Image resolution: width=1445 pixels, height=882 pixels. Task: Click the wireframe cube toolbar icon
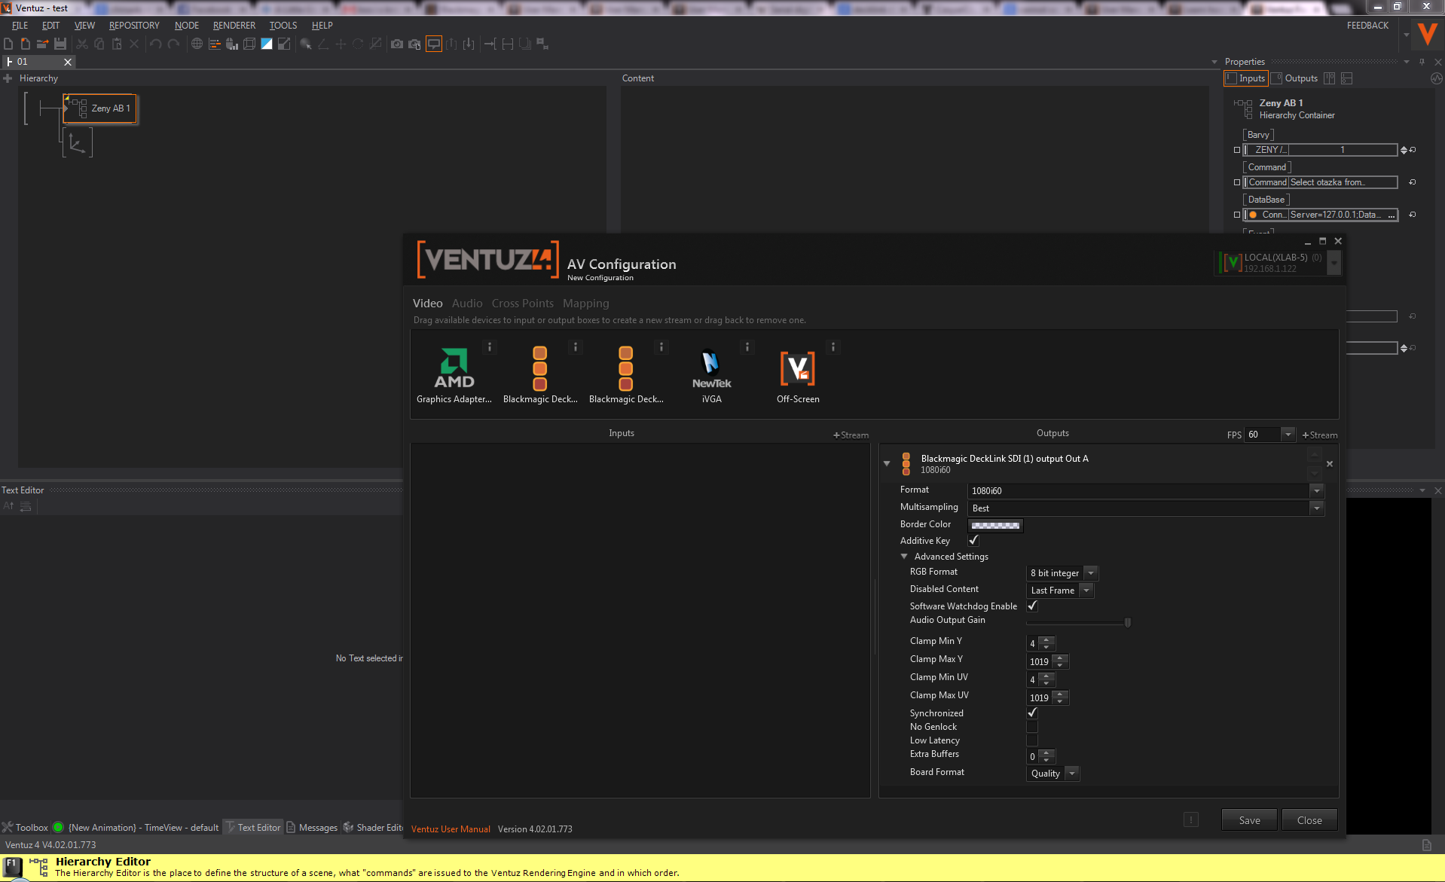[x=249, y=44]
